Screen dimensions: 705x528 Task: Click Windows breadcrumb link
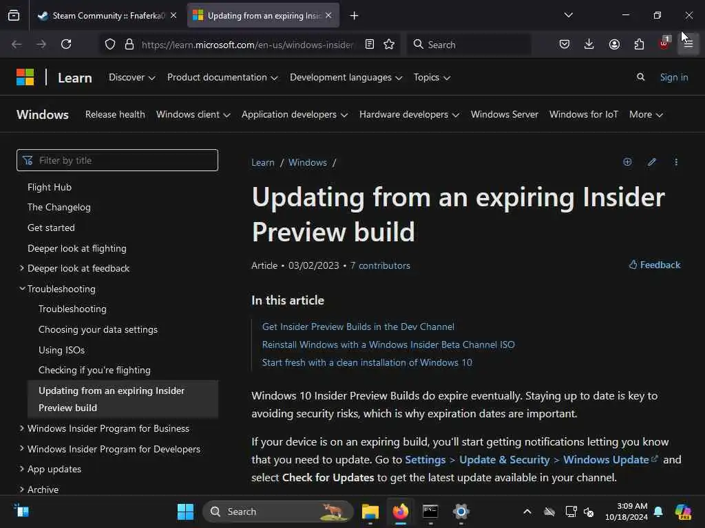coord(308,162)
